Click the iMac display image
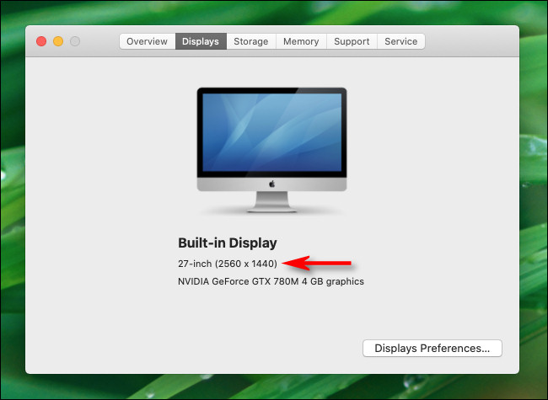548x400 pixels. pos(272,150)
